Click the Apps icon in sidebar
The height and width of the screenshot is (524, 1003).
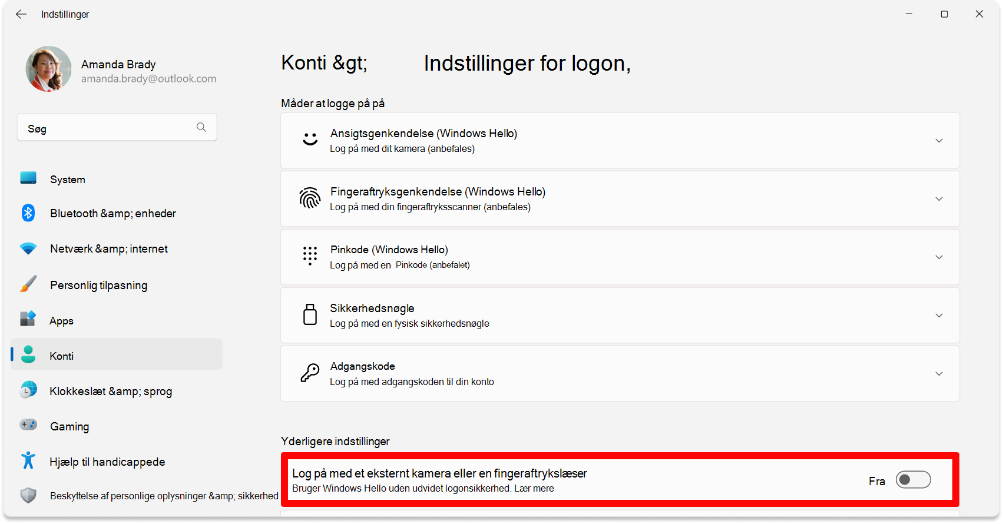[28, 319]
